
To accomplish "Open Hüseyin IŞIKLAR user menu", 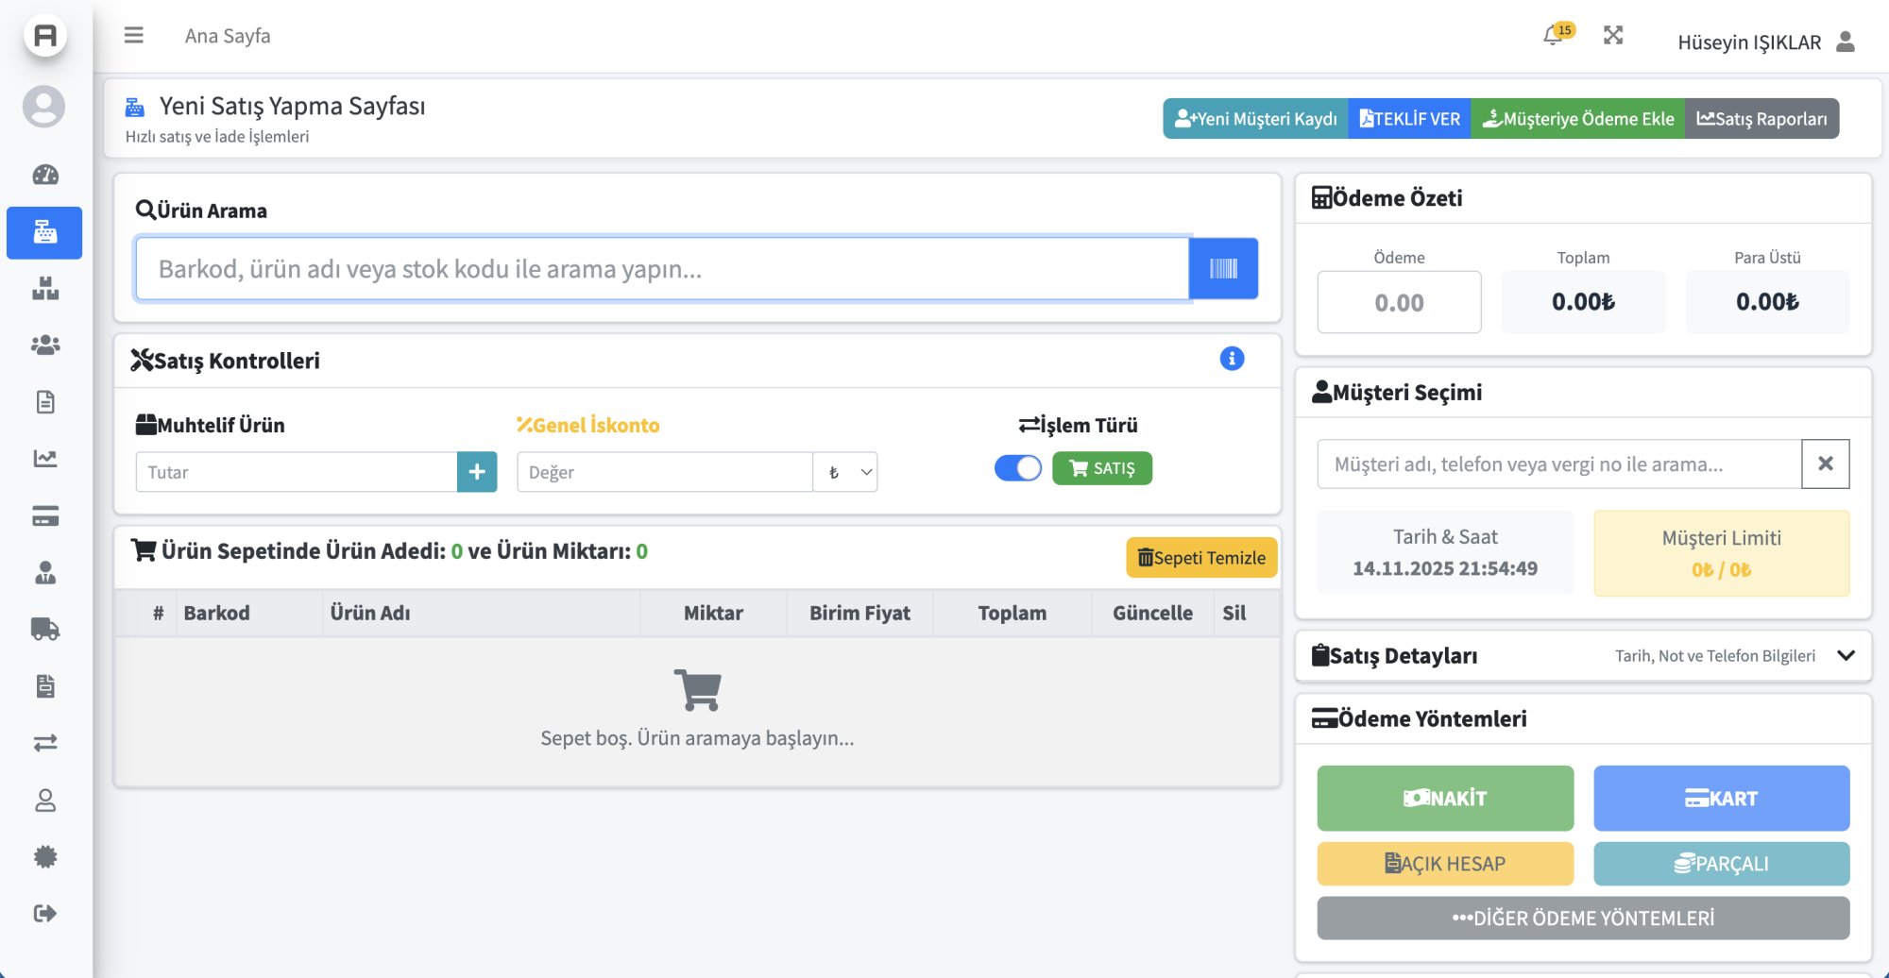I will tap(1764, 42).
